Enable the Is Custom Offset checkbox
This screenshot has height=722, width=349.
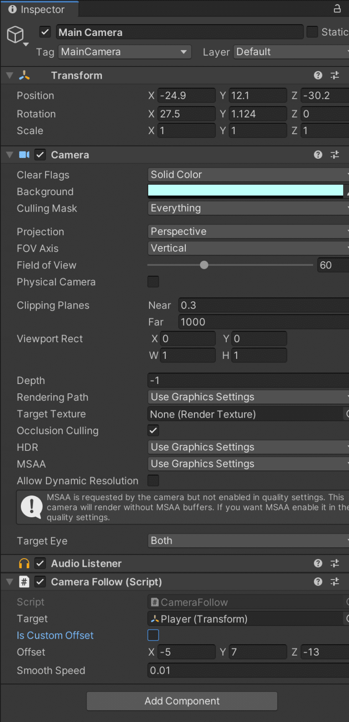pos(153,635)
